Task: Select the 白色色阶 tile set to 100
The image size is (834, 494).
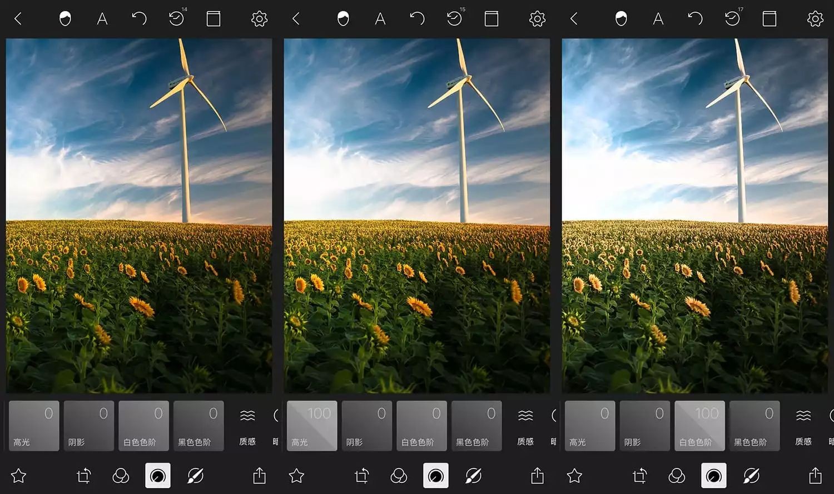Action: click(x=699, y=426)
